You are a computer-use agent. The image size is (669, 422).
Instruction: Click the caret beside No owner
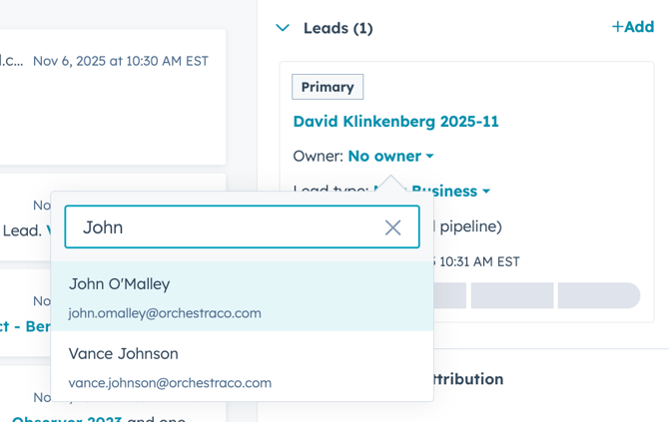tap(430, 157)
